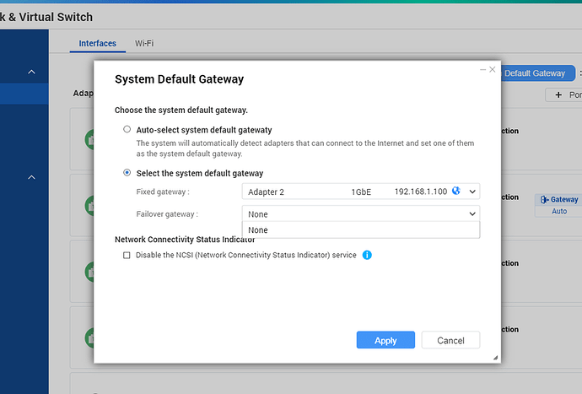582x394 pixels.
Task: Choose Select the system default gateway radio
Action: click(127, 173)
